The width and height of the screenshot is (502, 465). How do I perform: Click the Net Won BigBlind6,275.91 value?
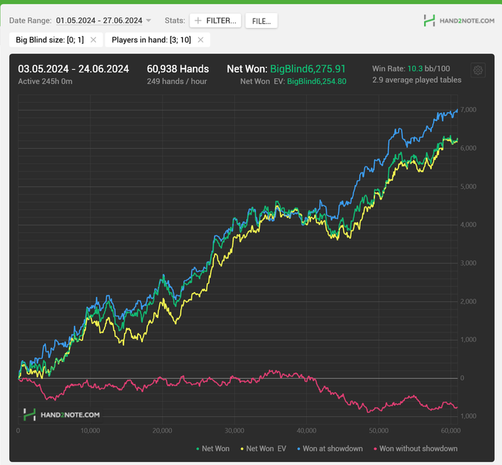click(308, 69)
